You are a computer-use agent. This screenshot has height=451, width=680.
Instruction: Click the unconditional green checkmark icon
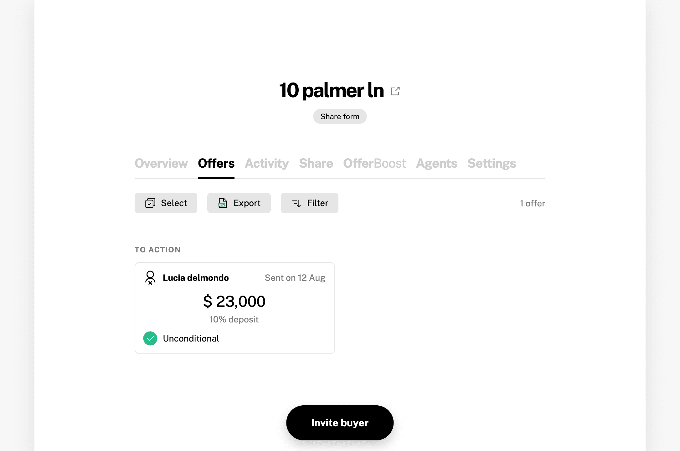(150, 338)
